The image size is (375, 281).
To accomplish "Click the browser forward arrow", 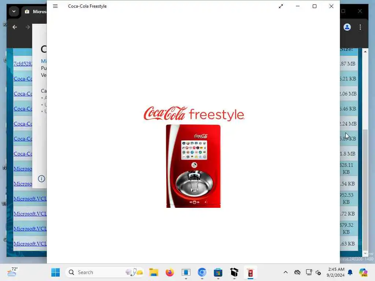I will pos(28,27).
